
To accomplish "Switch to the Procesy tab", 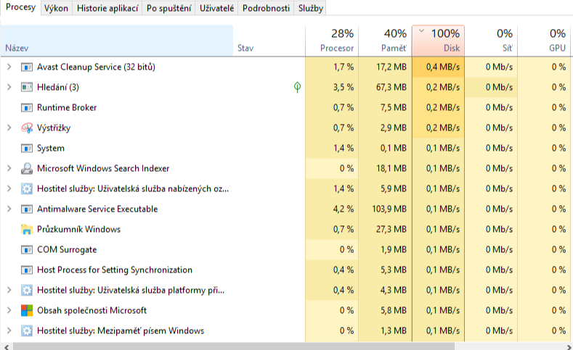I will tap(20, 7).
